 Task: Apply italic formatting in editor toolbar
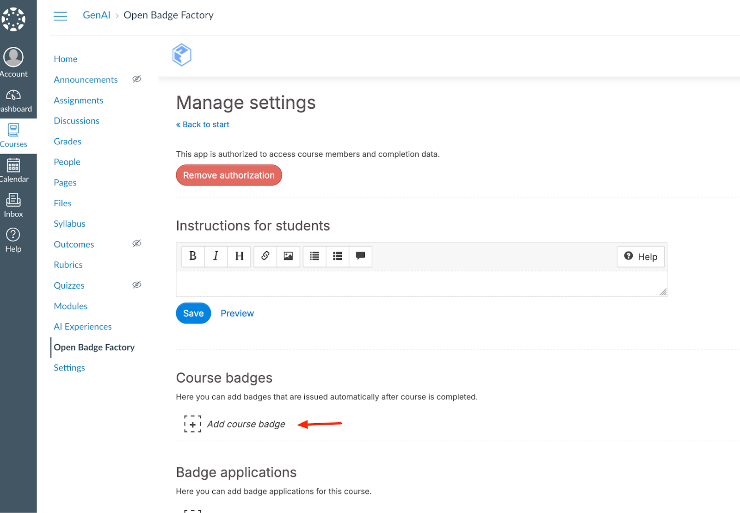[216, 256]
